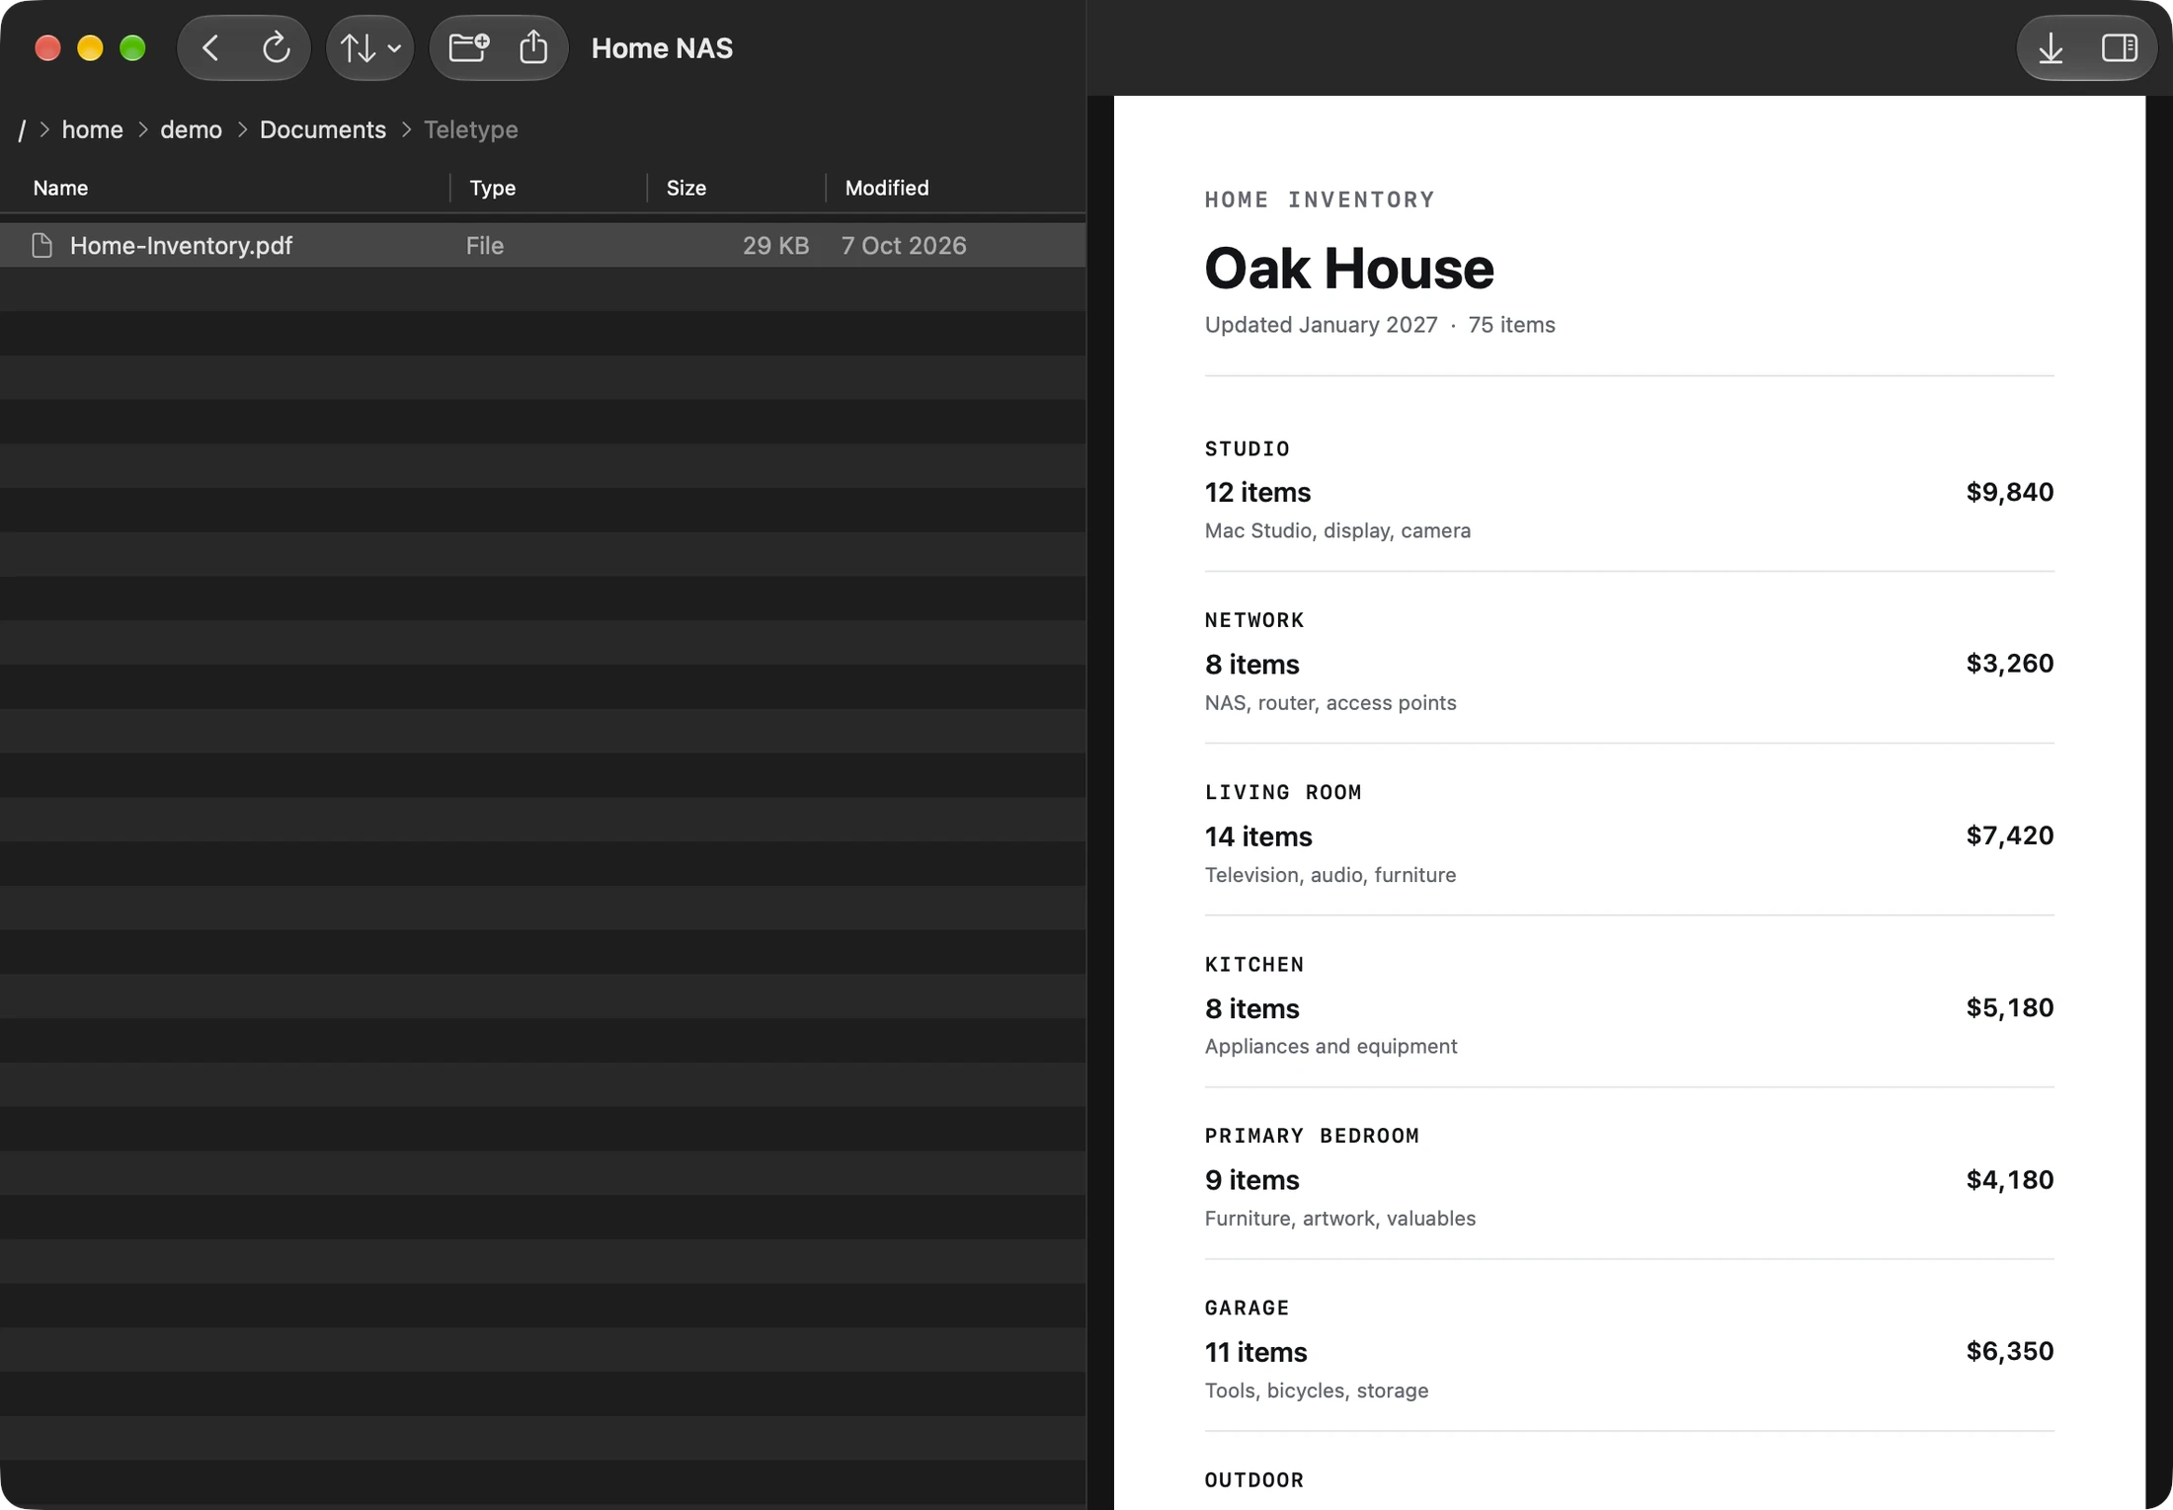
Task: Click the 'Mac Studio, display, camera' description
Action: [1337, 530]
